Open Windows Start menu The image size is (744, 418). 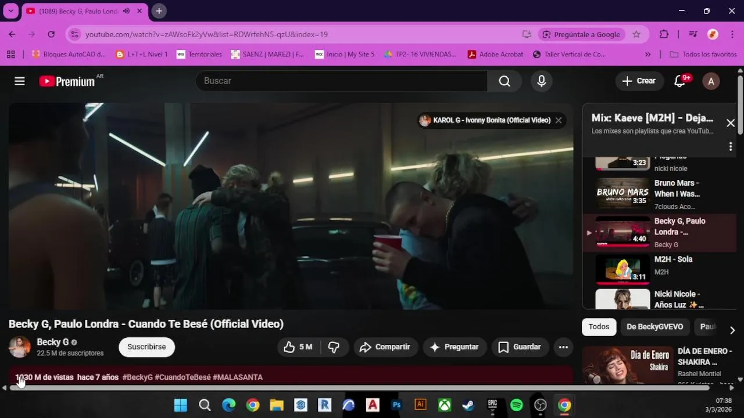point(181,405)
